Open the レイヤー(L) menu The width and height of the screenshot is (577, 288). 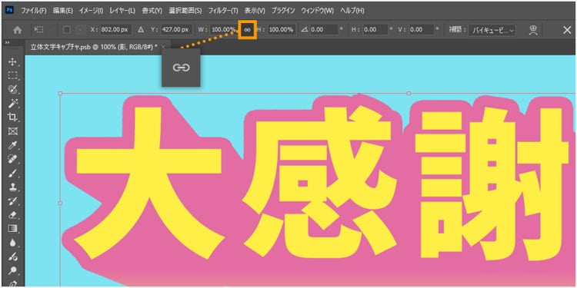(123, 11)
